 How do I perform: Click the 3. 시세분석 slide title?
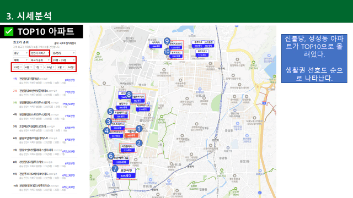coord(29,16)
